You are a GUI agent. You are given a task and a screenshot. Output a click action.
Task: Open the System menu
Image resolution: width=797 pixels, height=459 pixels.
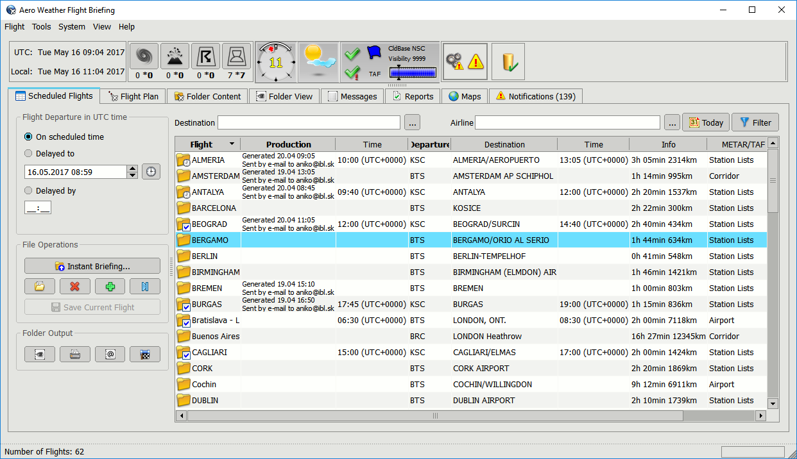72,27
